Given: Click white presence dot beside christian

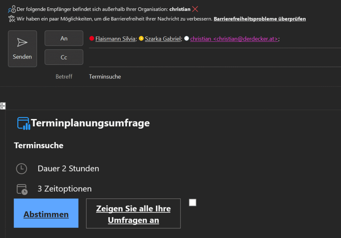Looking at the screenshot, I should click(x=186, y=39).
